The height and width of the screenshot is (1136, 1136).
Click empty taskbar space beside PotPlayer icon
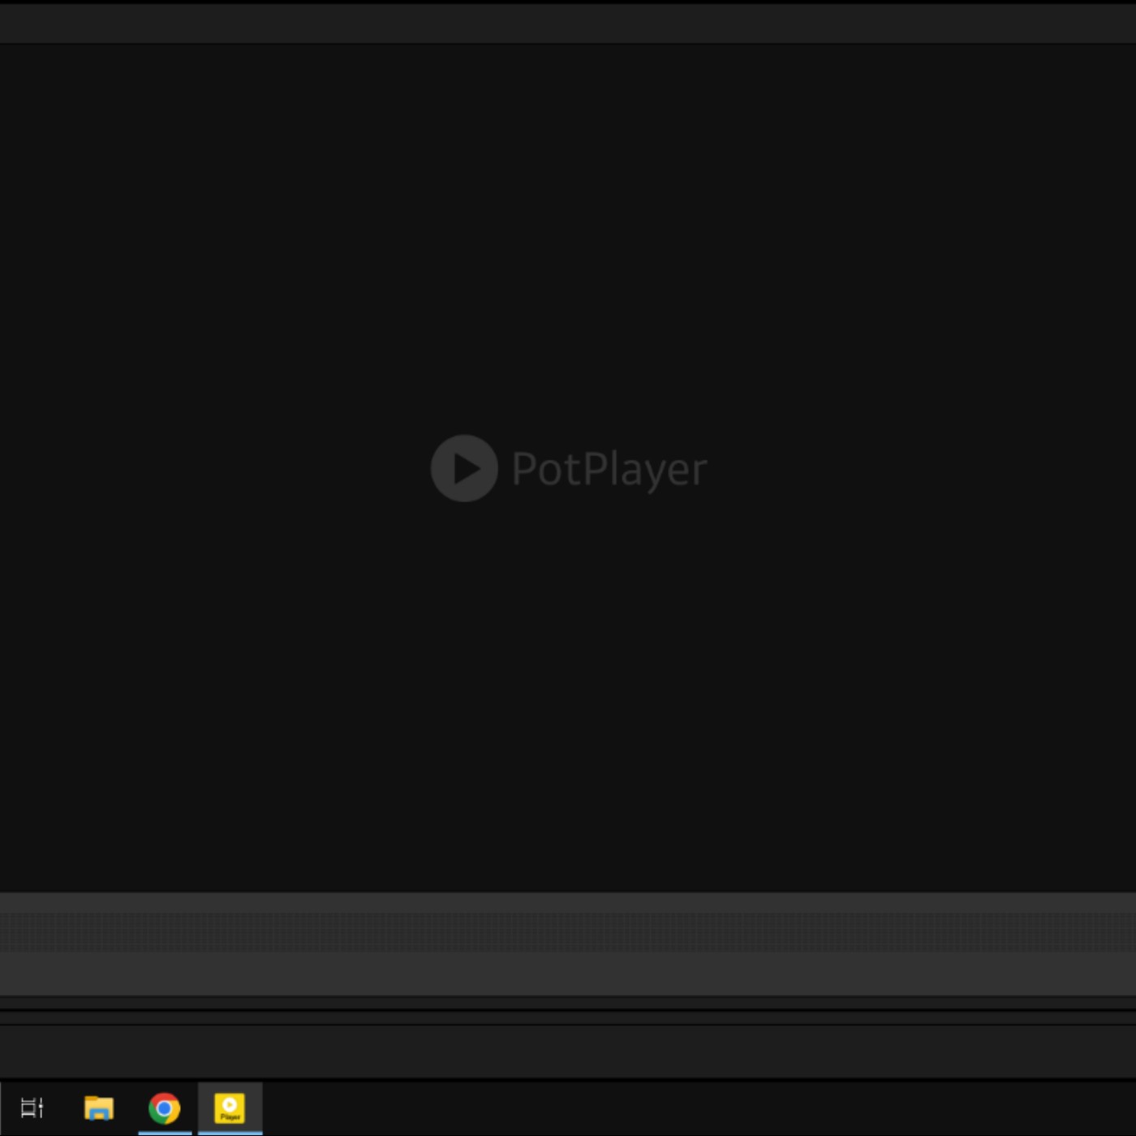click(x=649, y=1108)
